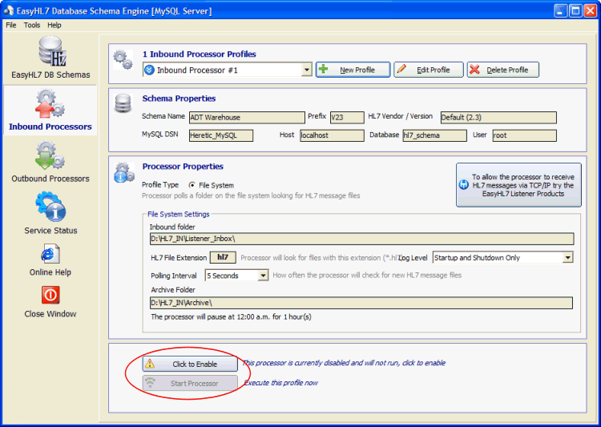Screen dimensions: 601x427
Task: Click the 'File System Settings' group label
Action: 179,214
